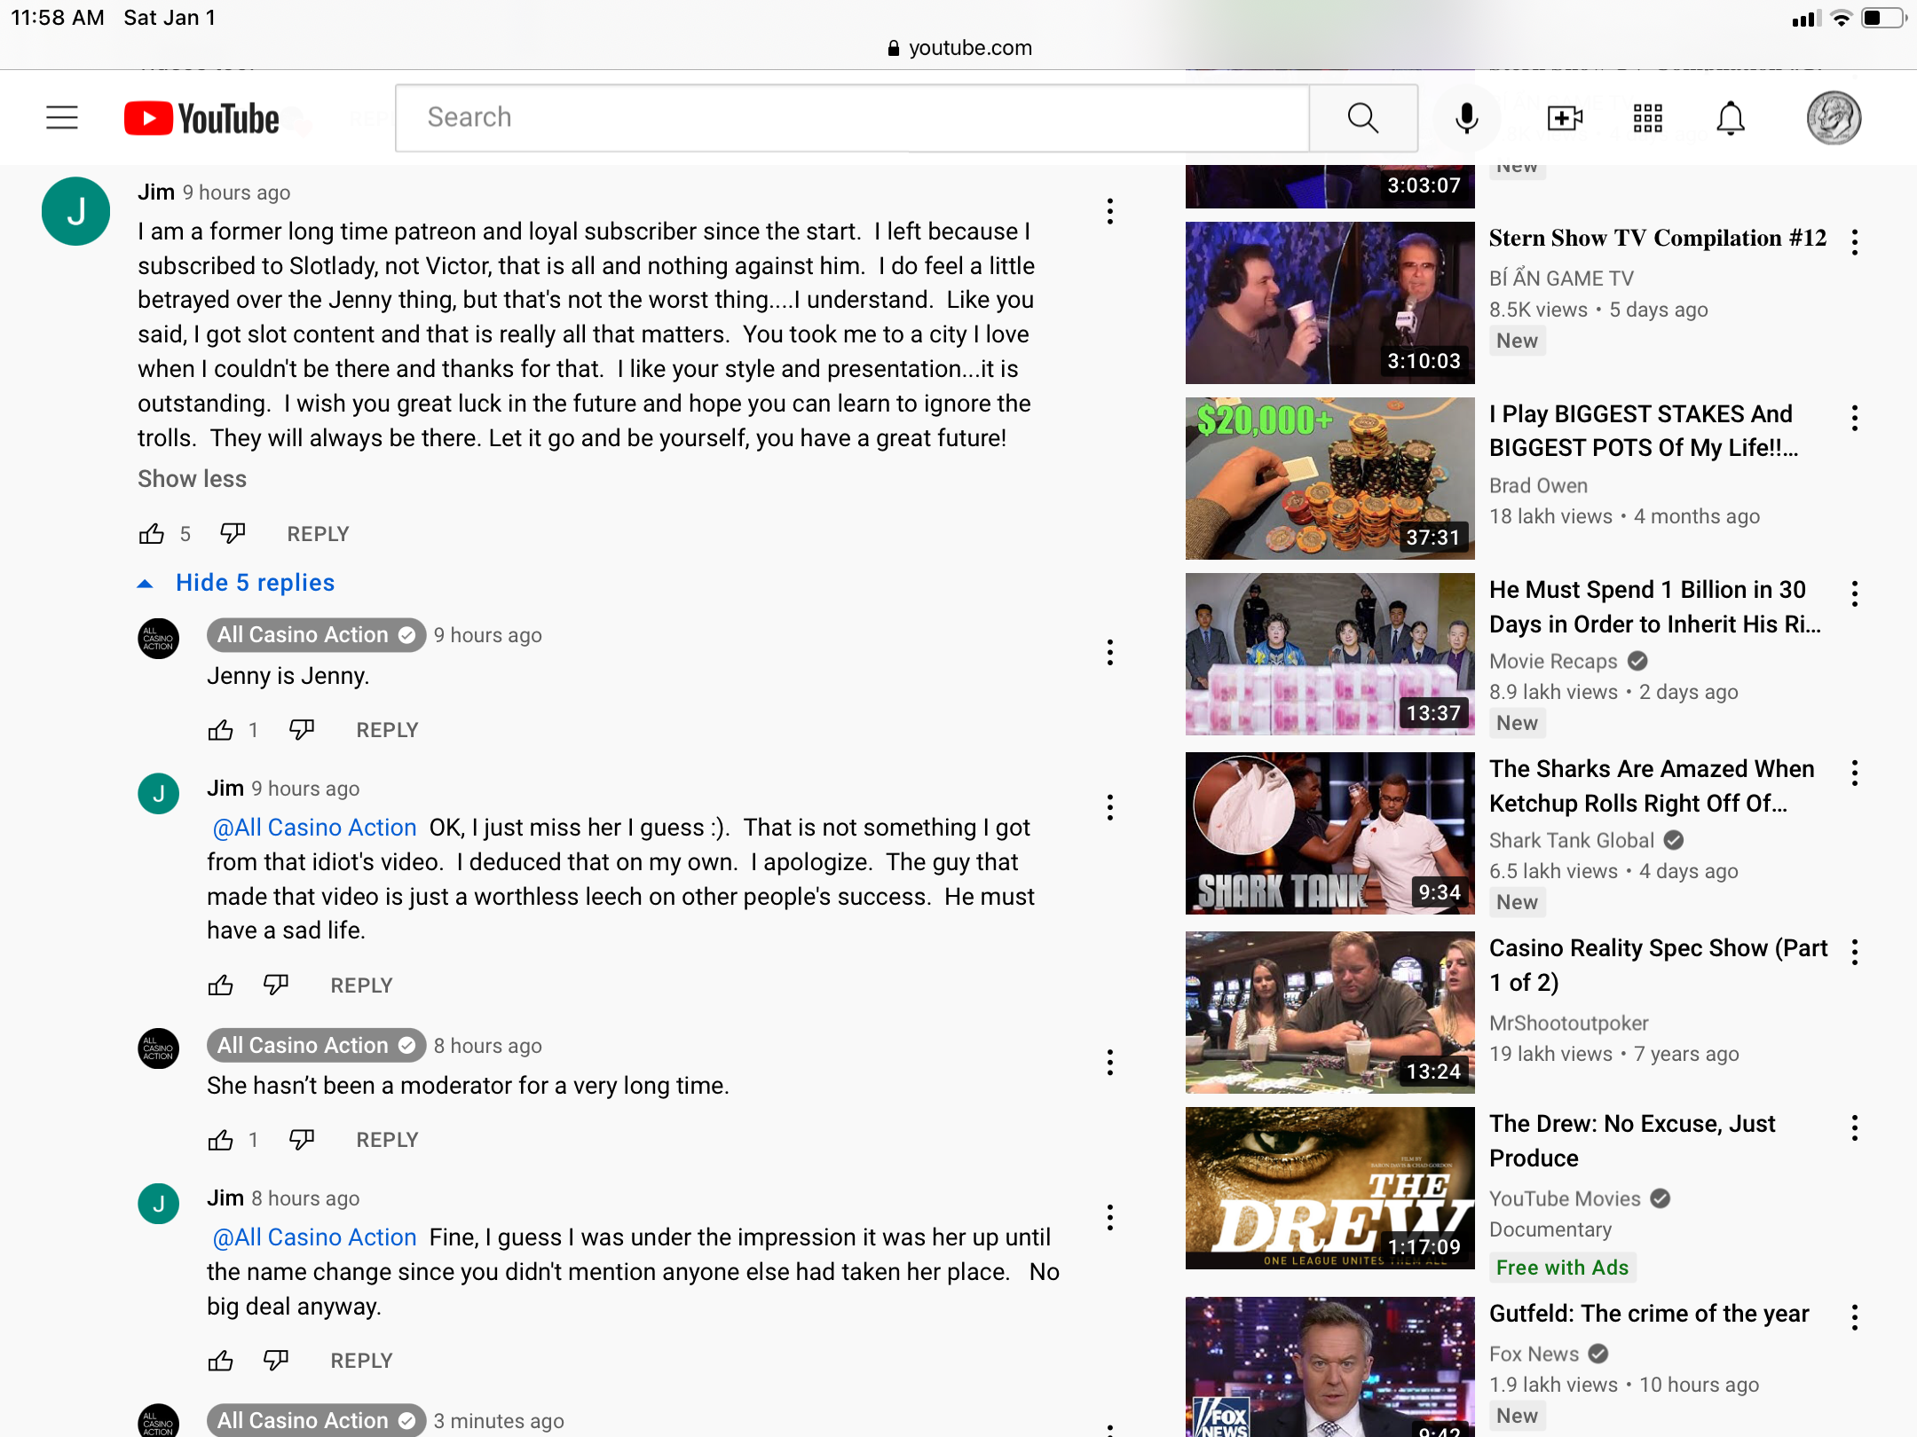Open menu for Sharks Are Amazed video
Image resolution: width=1917 pixels, height=1437 pixels.
pos(1854,773)
